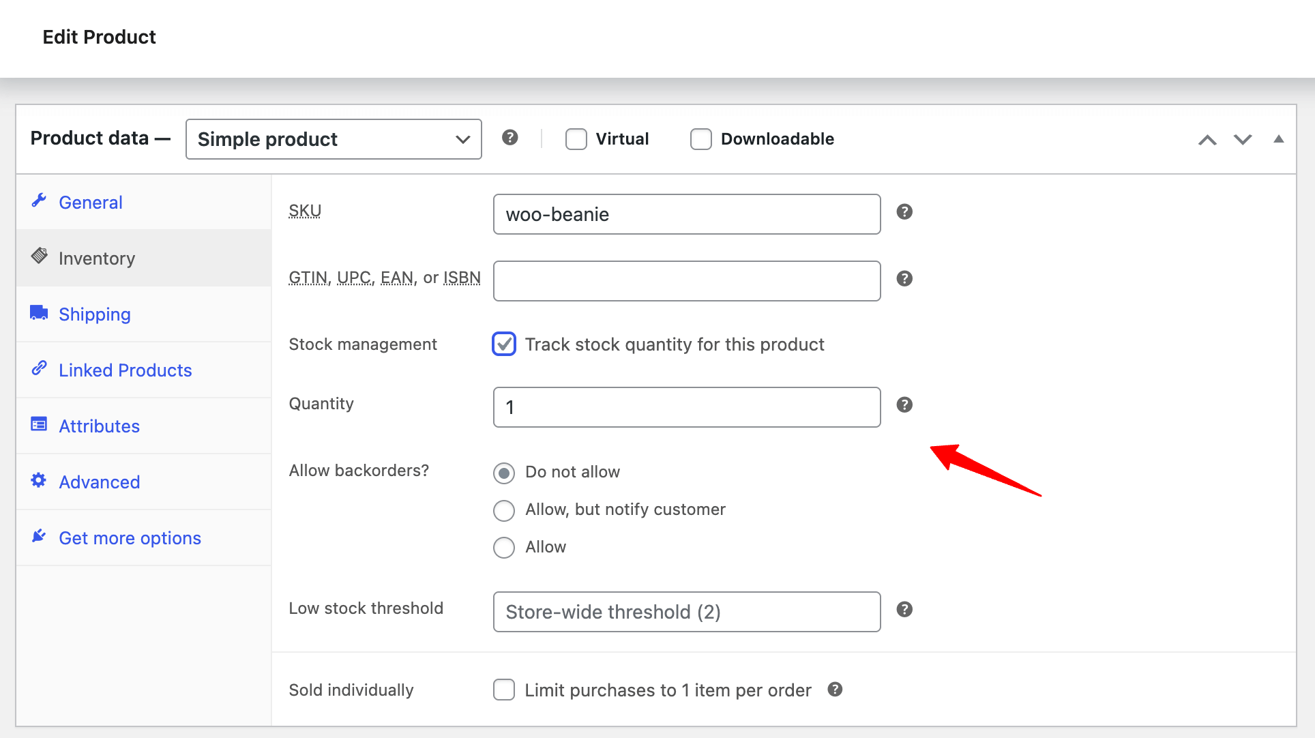Check Limit purchases to 1 item per order
Viewport: 1315px width, 738px height.
point(504,690)
